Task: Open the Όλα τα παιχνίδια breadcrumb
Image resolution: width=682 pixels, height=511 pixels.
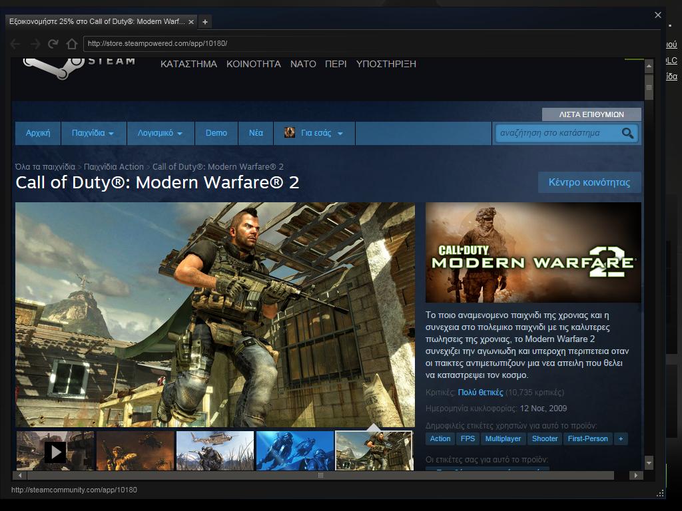Action: tap(45, 167)
